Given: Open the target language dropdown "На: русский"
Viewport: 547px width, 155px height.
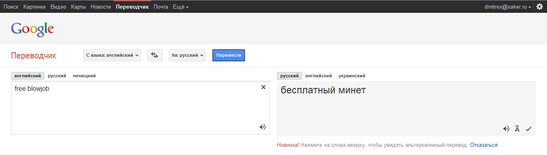Looking at the screenshot, I should click(187, 55).
